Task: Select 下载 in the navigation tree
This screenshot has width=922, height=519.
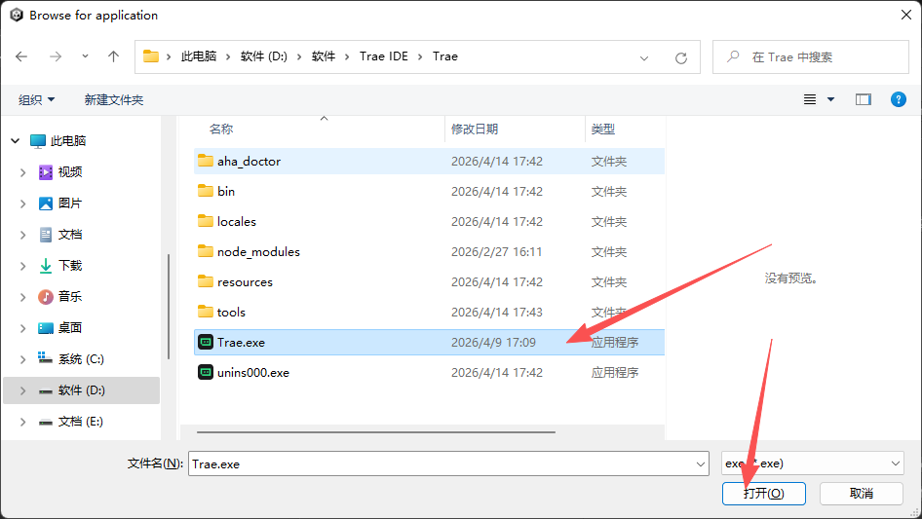Action: pyautogui.click(x=70, y=265)
